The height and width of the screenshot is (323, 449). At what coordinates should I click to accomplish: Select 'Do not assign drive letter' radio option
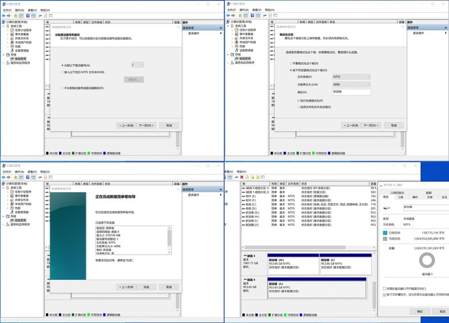(62, 88)
